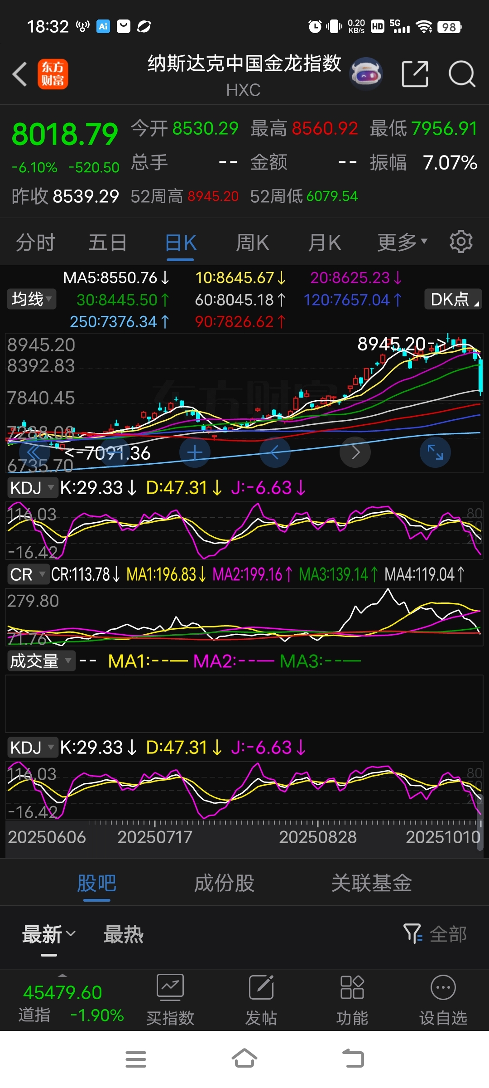Viewport: 489px width, 1088px height.
Task: Open the 功能 grid icon
Action: click(352, 987)
